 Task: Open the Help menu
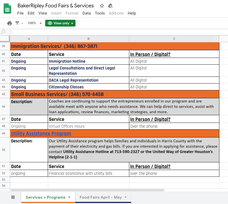(132, 13)
